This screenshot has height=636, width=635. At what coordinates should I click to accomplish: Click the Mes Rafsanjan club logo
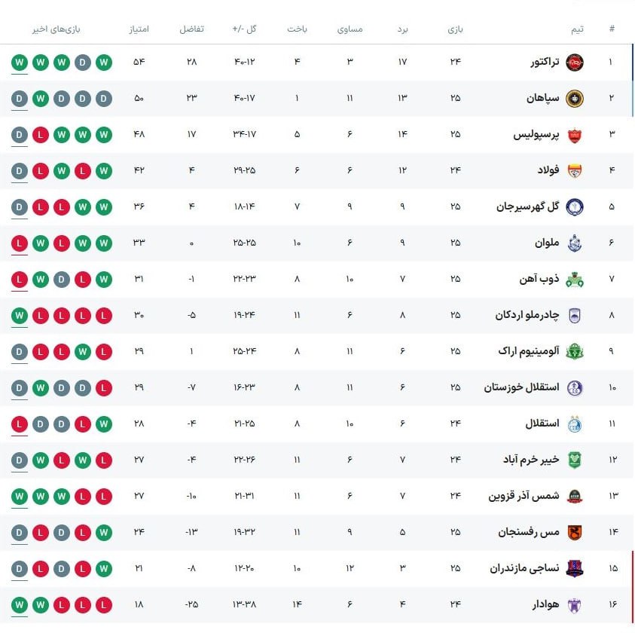click(x=574, y=532)
